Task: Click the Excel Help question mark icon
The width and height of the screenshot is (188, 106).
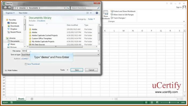Action: (167, 3)
